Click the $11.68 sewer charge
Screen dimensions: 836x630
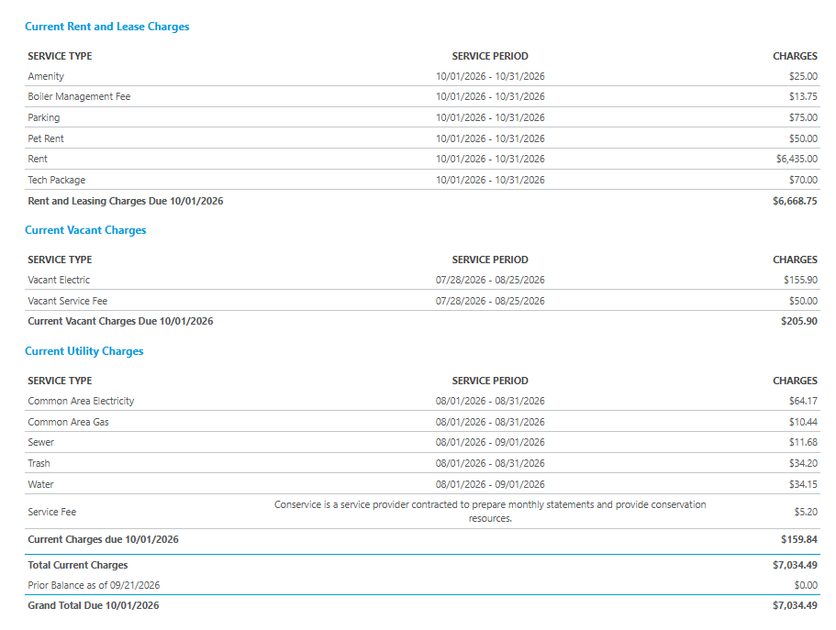[803, 442]
